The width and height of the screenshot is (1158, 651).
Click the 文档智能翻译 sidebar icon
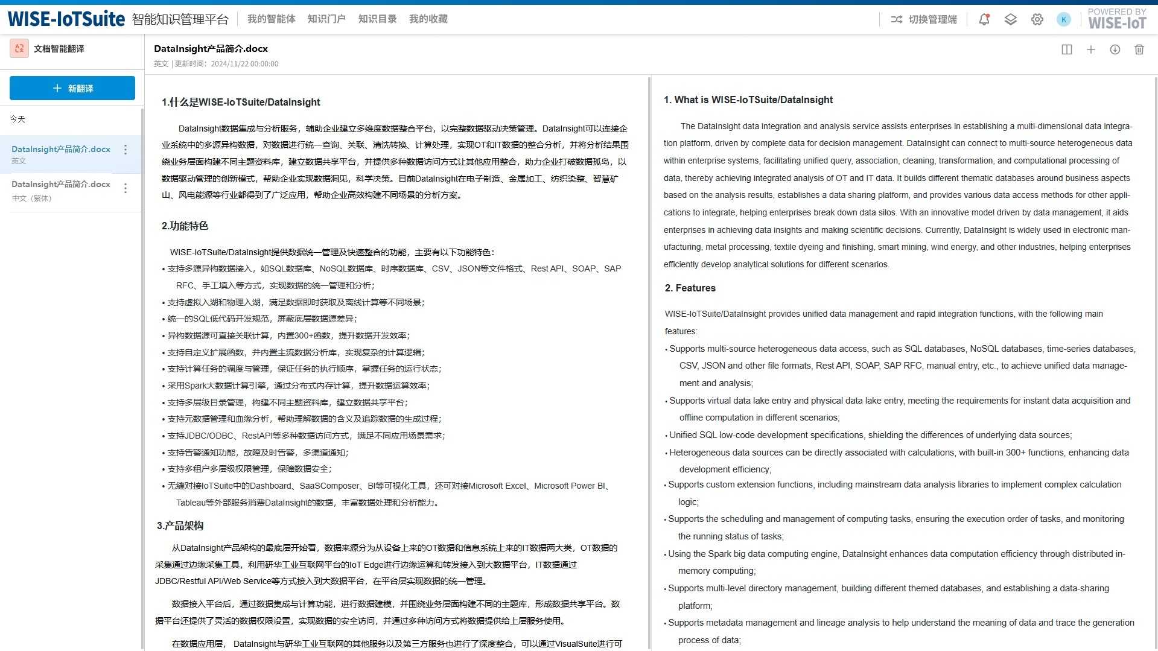click(x=19, y=48)
